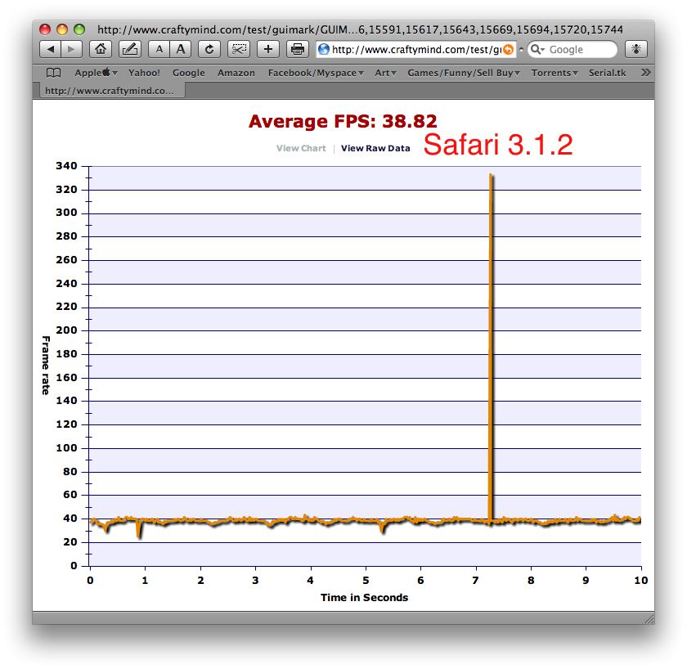Click the 340 y-axis value
The height and width of the screenshot is (669, 687).
tap(66, 165)
